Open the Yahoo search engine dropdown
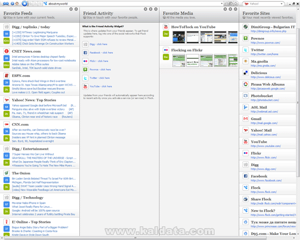 (x=281, y=3)
